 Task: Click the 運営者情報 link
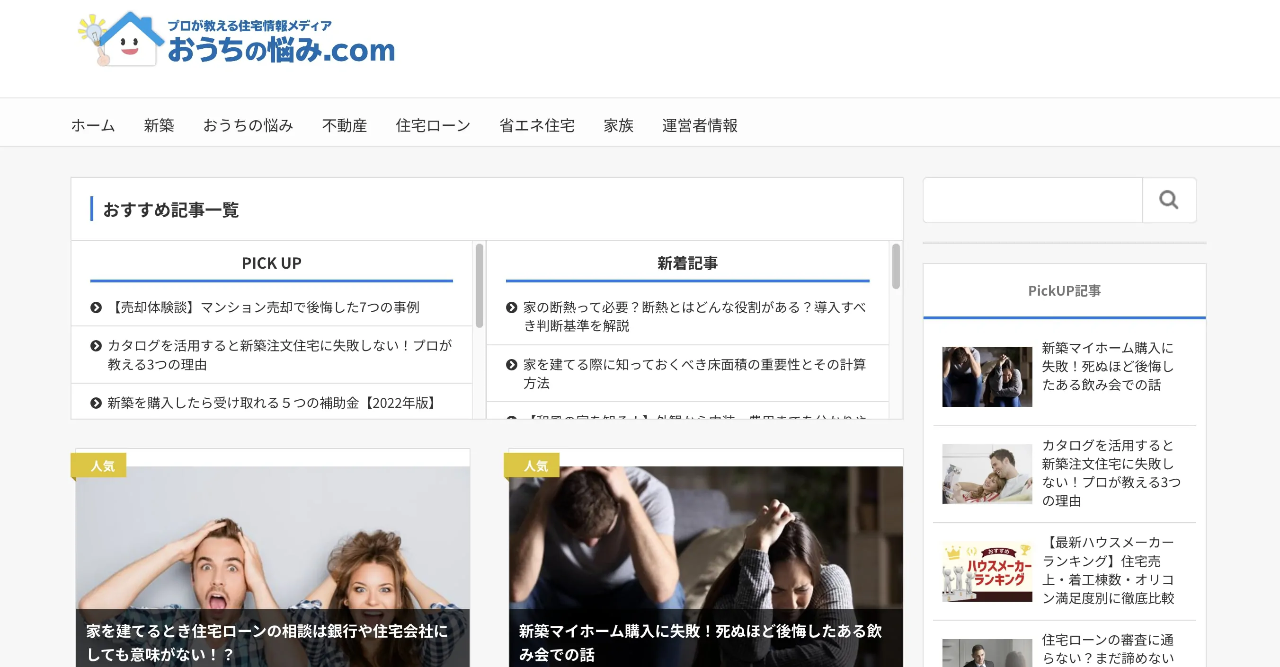(700, 126)
